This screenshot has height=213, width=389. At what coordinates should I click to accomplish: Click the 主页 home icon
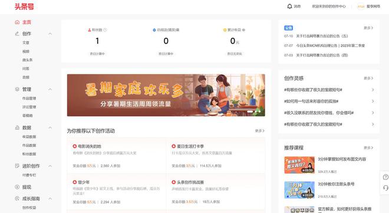(17, 22)
